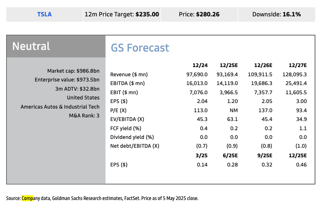Click the Net debt/EBITDA (X) row label
321x208 pixels.
point(134,146)
